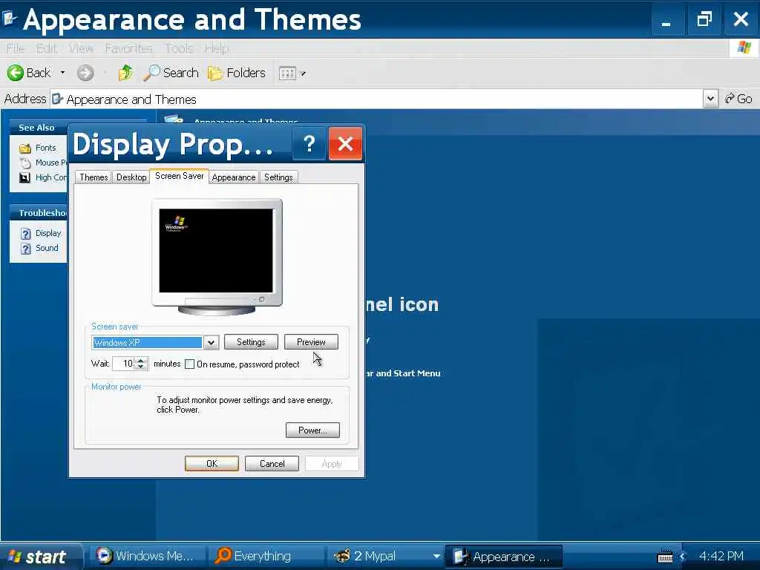Viewport: 760px width, 570px height.
Task: Switch to the Desktop tab
Action: click(x=131, y=177)
